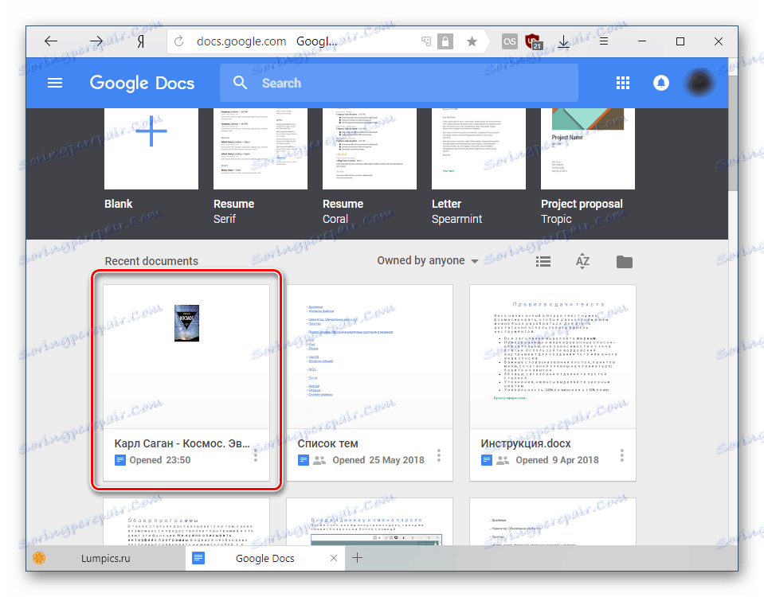Open a new browser tab
This screenshot has width=764, height=597.
point(357,558)
